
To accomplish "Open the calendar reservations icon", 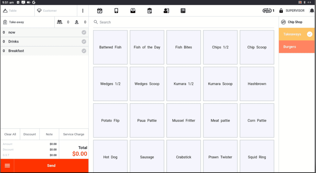I will (x=100, y=11).
